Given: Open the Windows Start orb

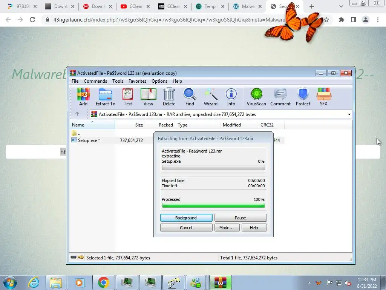Looking at the screenshot, I should 10,282.
